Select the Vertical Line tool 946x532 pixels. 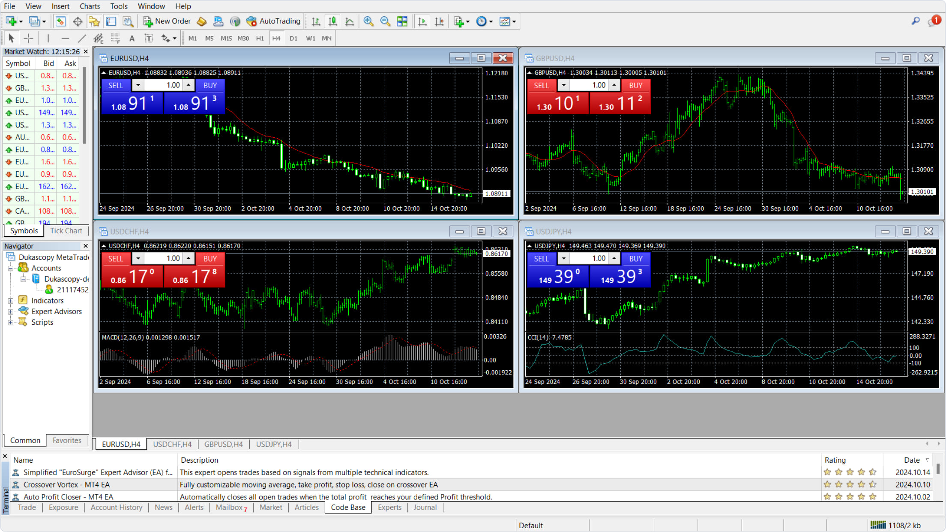(48, 38)
